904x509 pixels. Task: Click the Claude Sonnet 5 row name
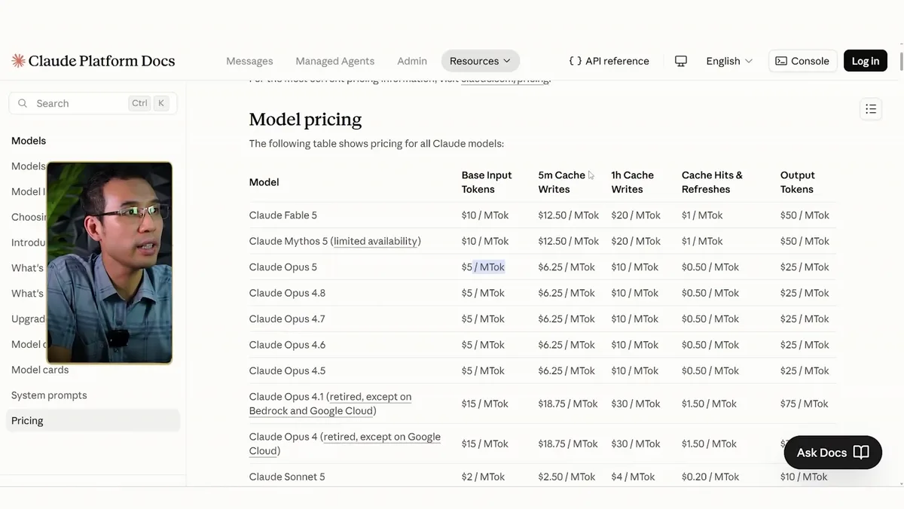point(287,477)
